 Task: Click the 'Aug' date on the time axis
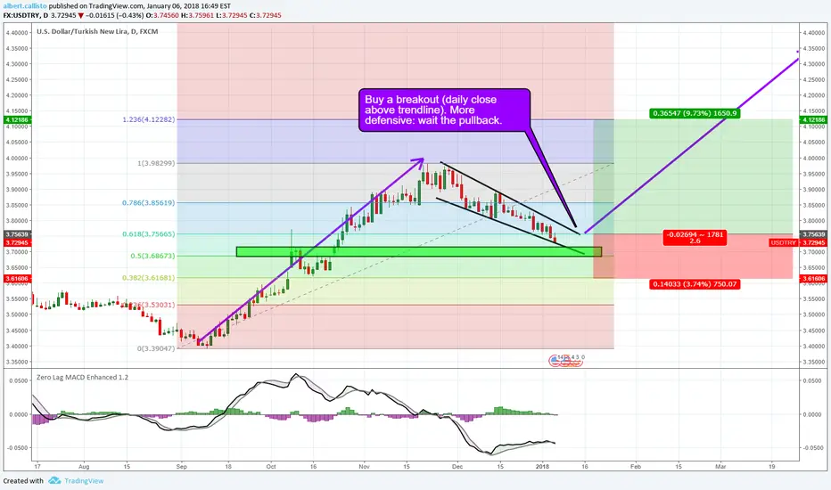pos(84,467)
